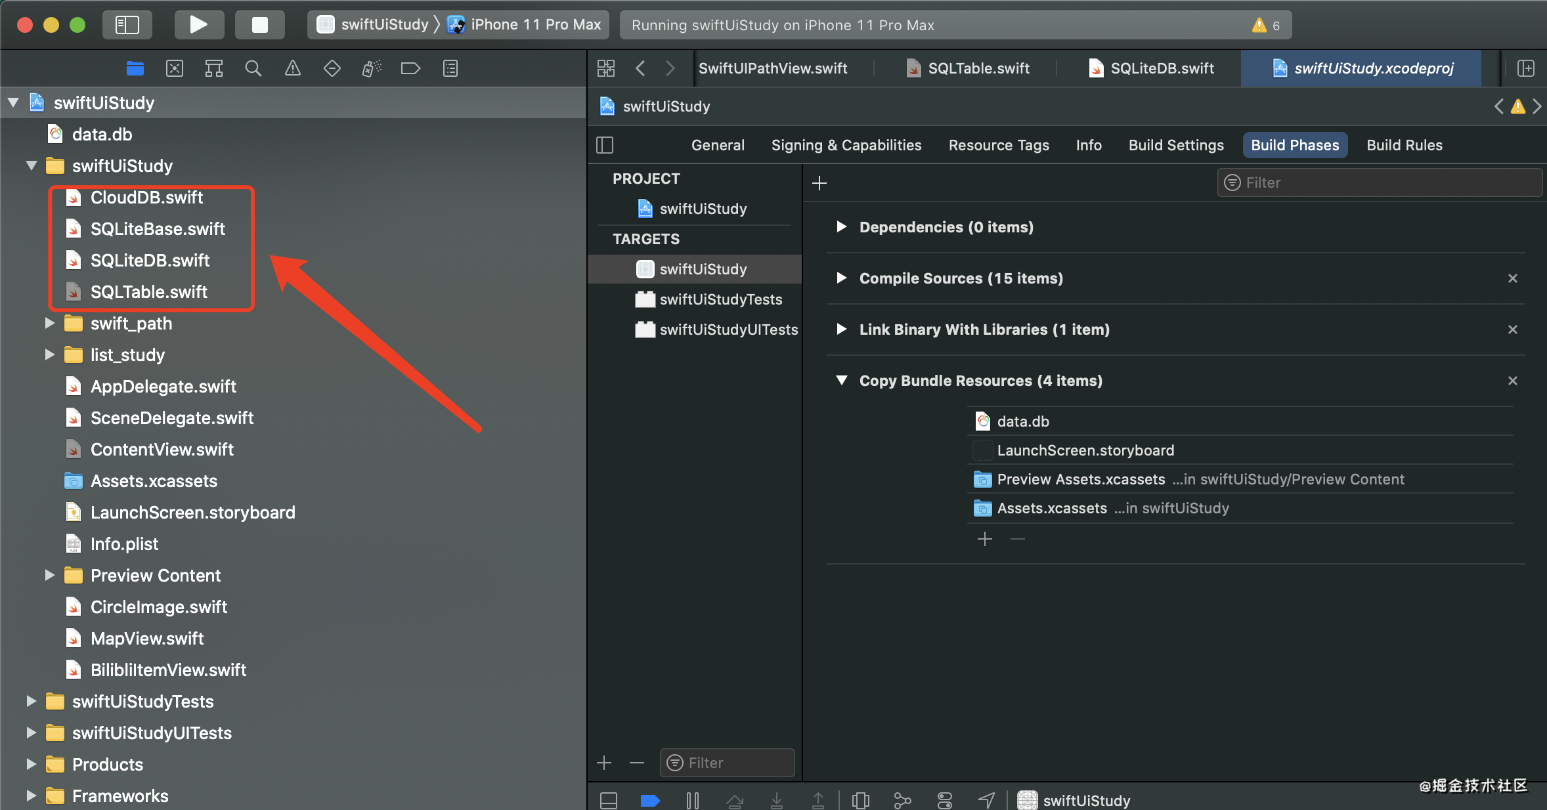Open the Build Rules tab
The image size is (1547, 810).
click(1405, 145)
